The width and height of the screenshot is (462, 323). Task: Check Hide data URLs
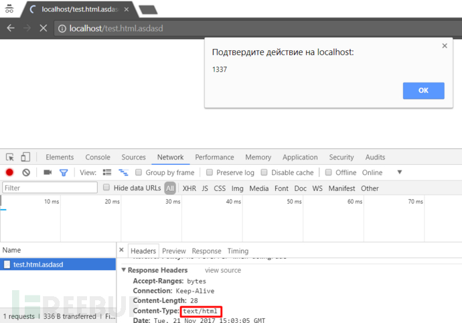click(106, 188)
